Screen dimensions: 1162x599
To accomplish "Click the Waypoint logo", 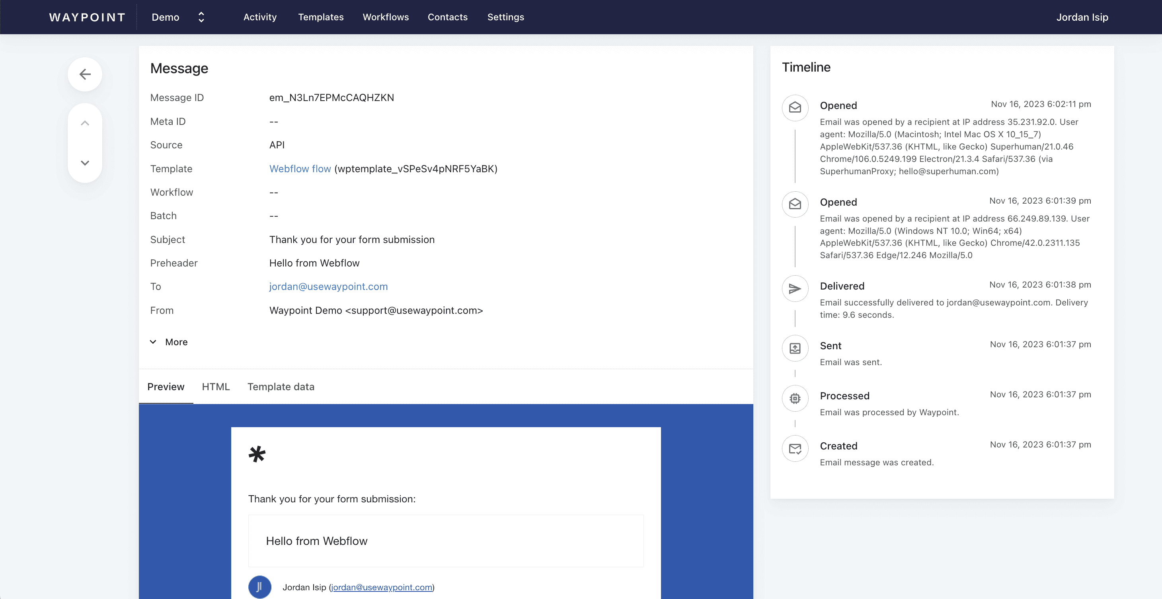I will 87,17.
